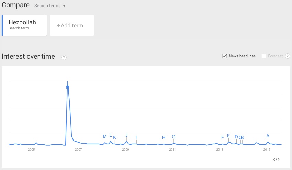Open the Search terms dropdown
The height and width of the screenshot is (170, 292).
pos(50,6)
